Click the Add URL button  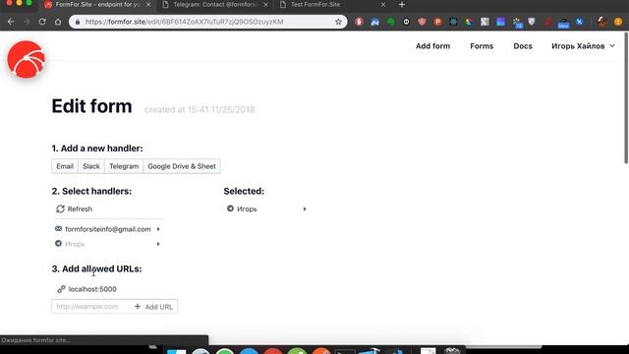(153, 307)
